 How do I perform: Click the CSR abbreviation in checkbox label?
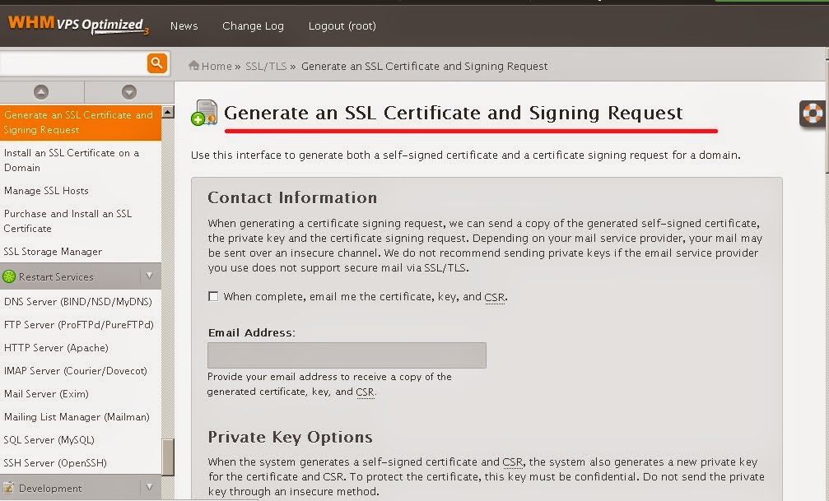(x=494, y=297)
